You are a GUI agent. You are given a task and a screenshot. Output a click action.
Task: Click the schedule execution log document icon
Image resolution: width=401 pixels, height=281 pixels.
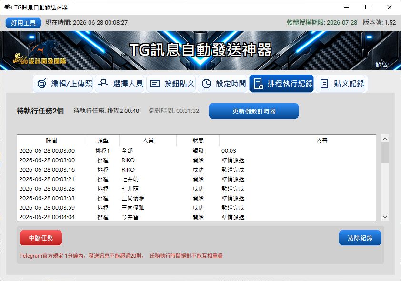[258, 84]
